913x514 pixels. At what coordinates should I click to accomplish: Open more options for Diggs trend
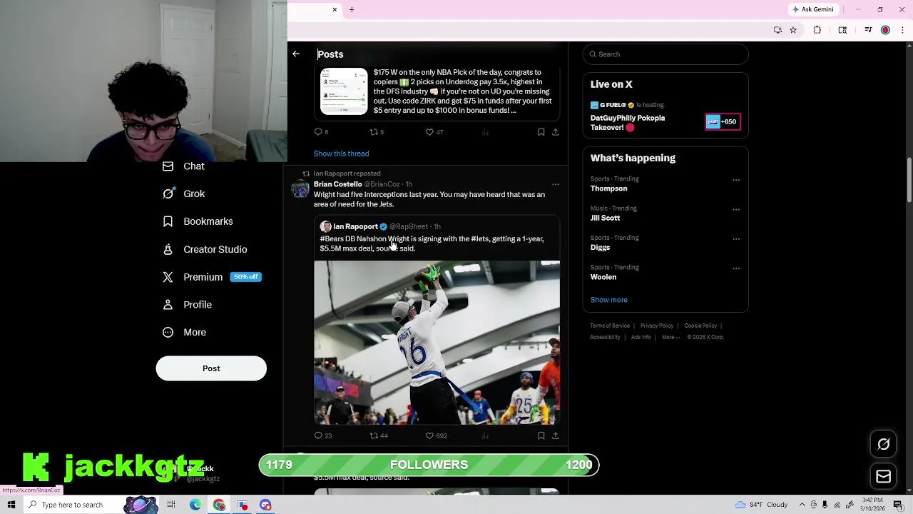click(x=736, y=239)
